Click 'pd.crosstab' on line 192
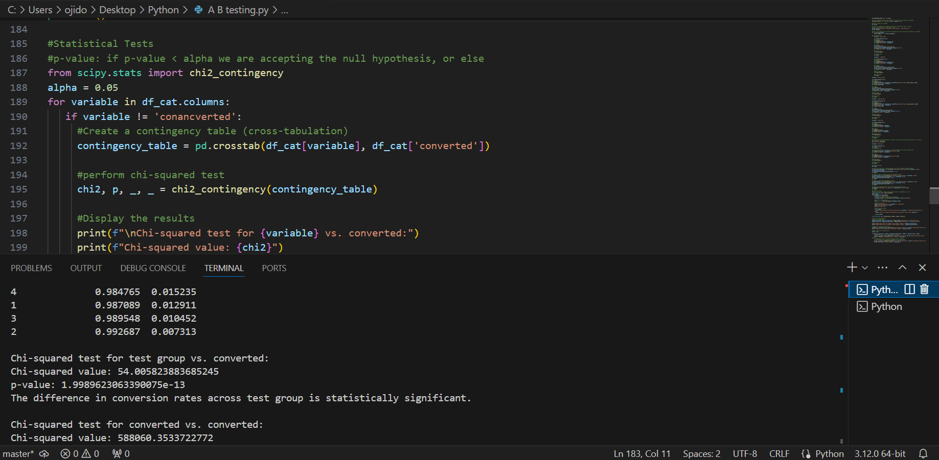Image resolution: width=939 pixels, height=460 pixels. (227, 146)
